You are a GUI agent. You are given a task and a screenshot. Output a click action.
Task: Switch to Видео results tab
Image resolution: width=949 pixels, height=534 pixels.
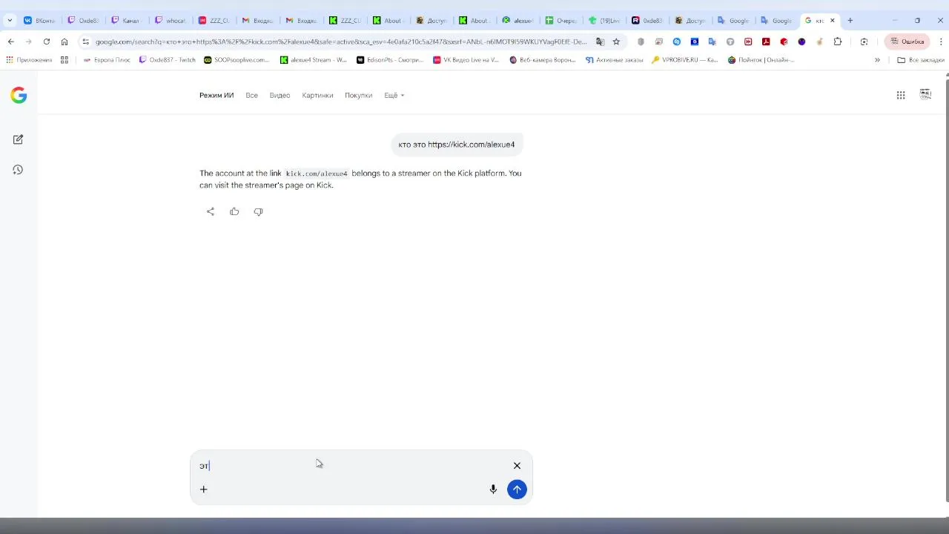pos(280,95)
